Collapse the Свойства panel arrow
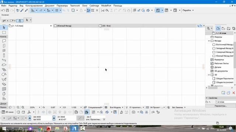Viewport: 236px width, 132px height. point(206,98)
